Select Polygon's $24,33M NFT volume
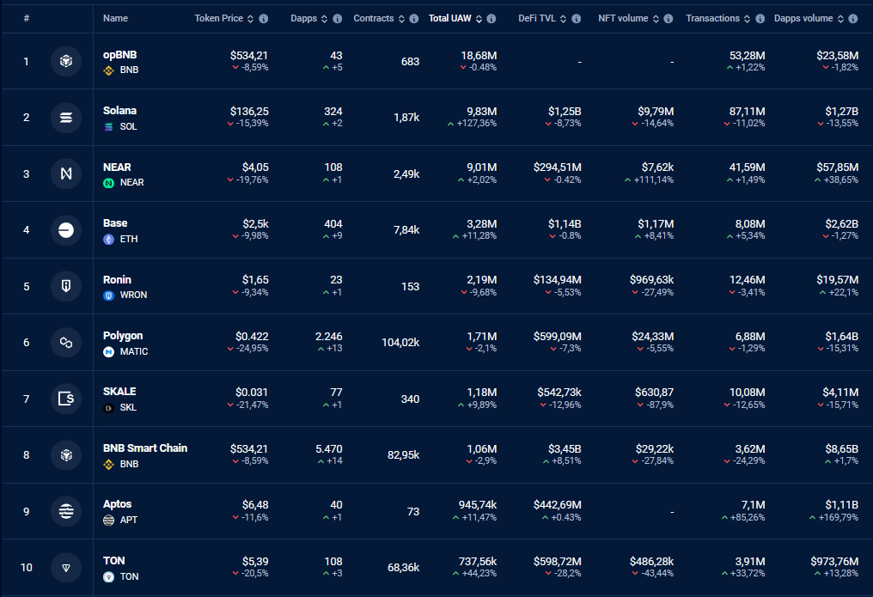The image size is (873, 597). [652, 337]
